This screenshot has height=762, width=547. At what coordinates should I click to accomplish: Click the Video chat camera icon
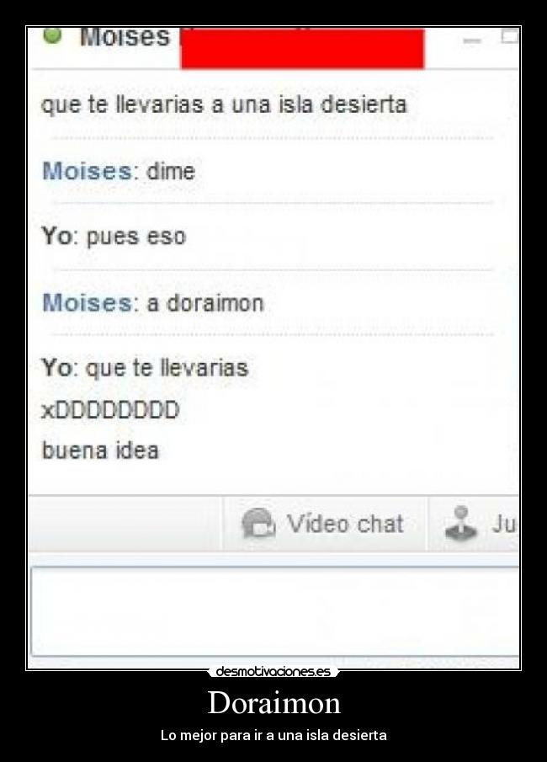tap(258, 524)
